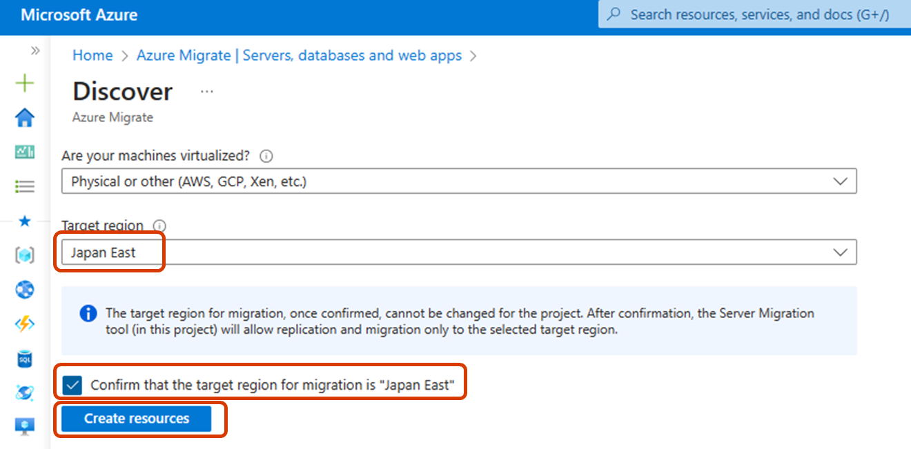
Task: Open the Function App lightning icon
Action: (25, 324)
